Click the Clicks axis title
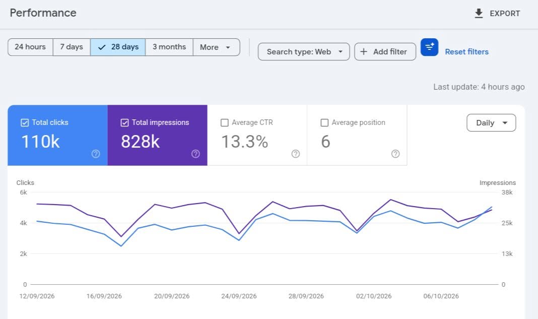The image size is (538, 319). [25, 182]
